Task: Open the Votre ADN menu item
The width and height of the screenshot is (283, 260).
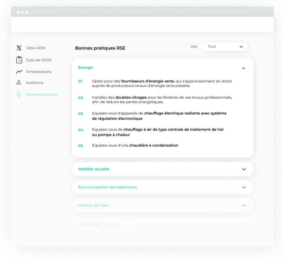Action: pyautogui.click(x=35, y=48)
